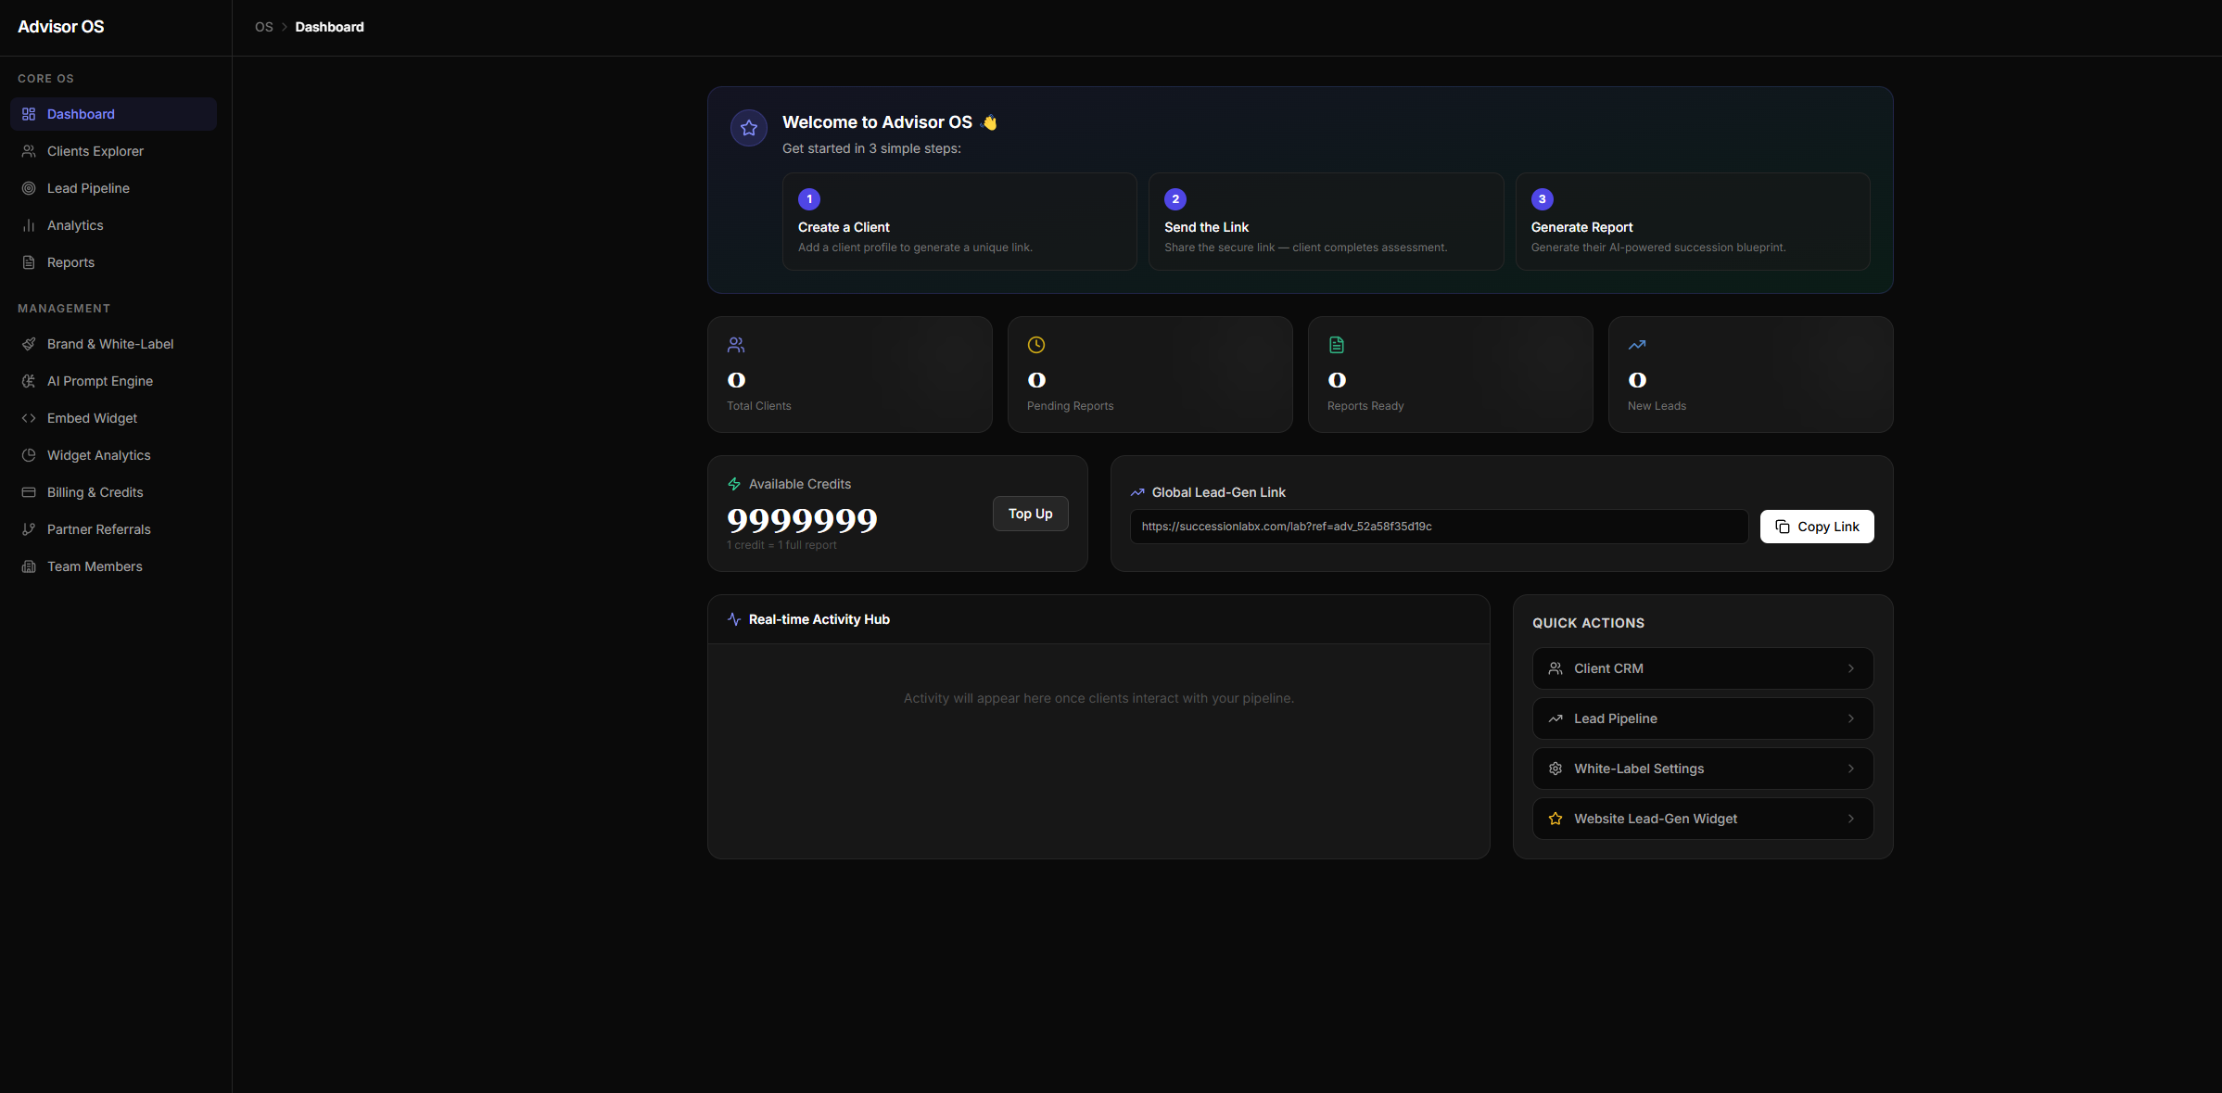Click the Total Clients users icon
Image resolution: width=2222 pixels, height=1093 pixels.
(736, 345)
